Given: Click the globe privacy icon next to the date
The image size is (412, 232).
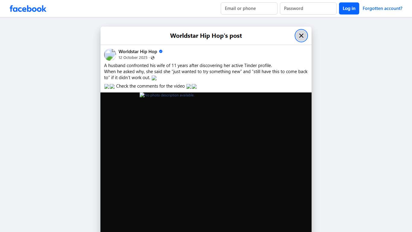Looking at the screenshot, I should click(153, 57).
